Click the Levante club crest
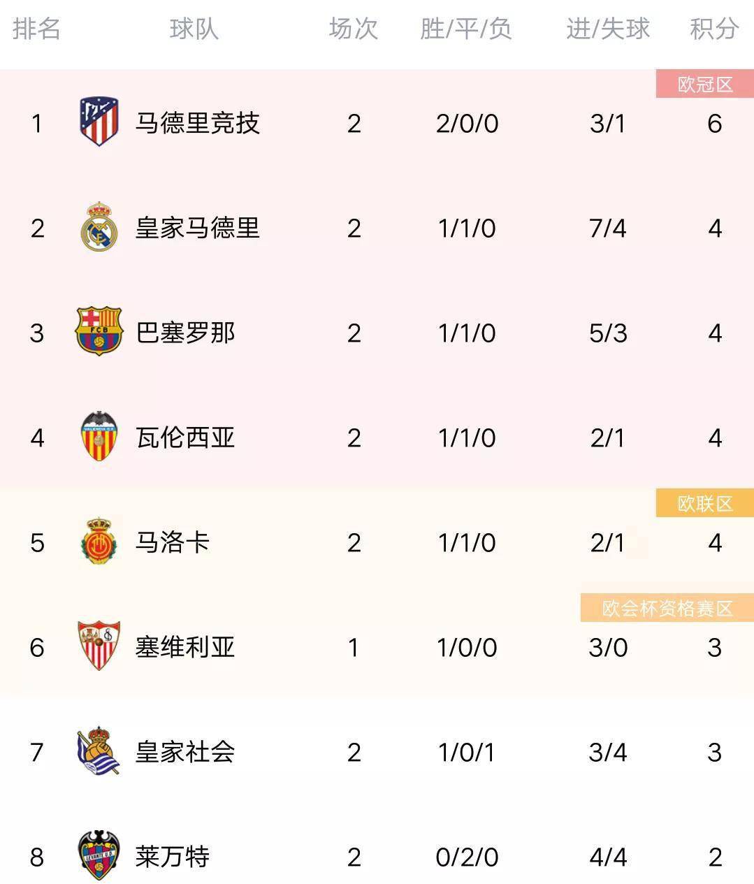Image resolution: width=754 pixels, height=884 pixels. 99,855
